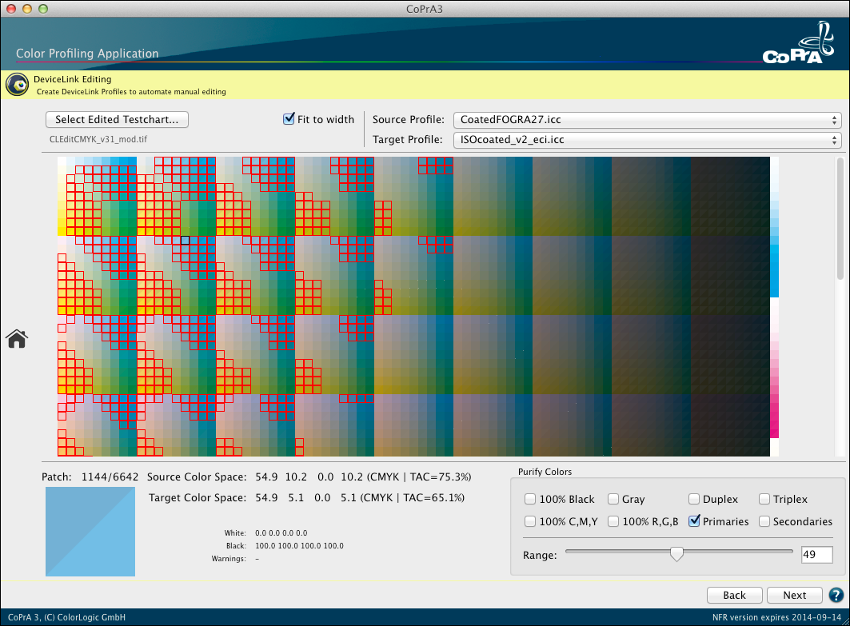Click the Range slider handle
Screen dimensions: 850x626
[676, 553]
